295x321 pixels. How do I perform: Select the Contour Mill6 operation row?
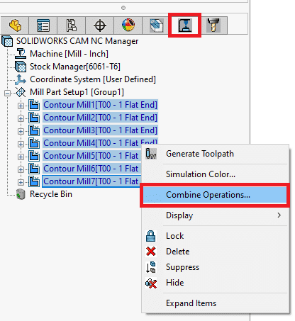[x=92, y=169]
